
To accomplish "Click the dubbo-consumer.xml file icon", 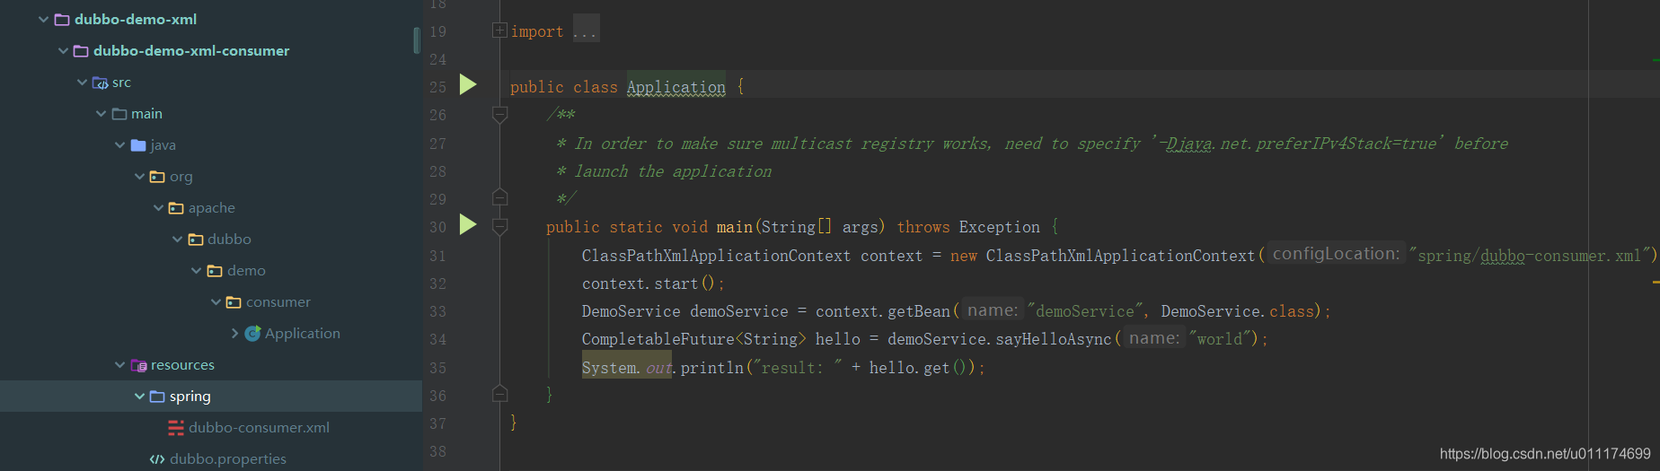I will click(x=176, y=428).
